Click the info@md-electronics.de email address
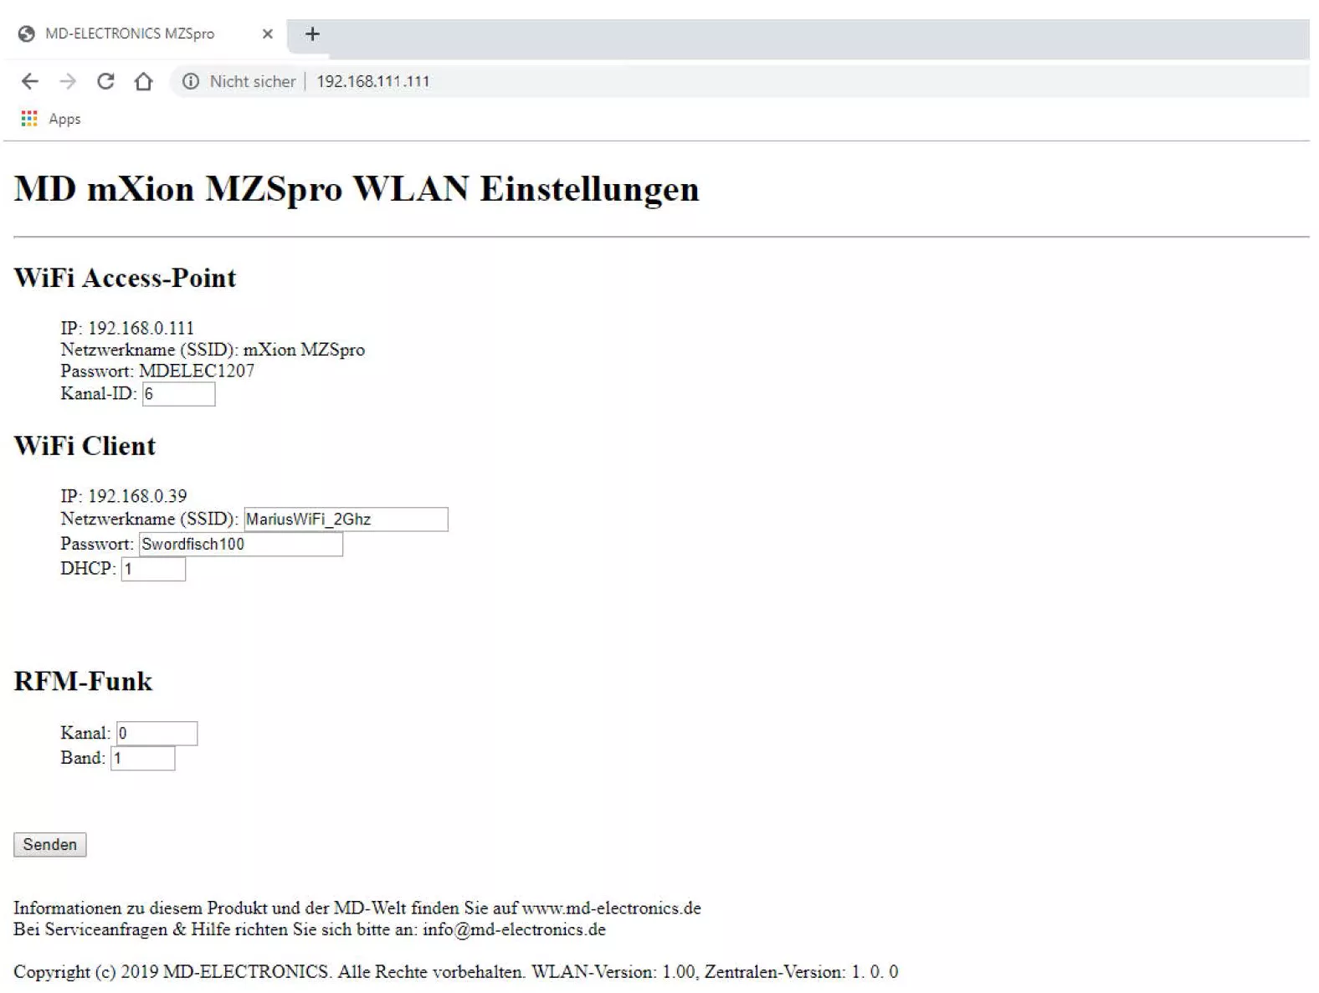Image resolution: width=1319 pixels, height=993 pixels. coord(514,930)
